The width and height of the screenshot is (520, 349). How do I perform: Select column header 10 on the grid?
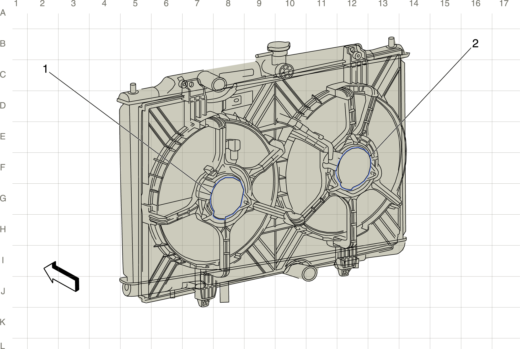tap(290, 4)
